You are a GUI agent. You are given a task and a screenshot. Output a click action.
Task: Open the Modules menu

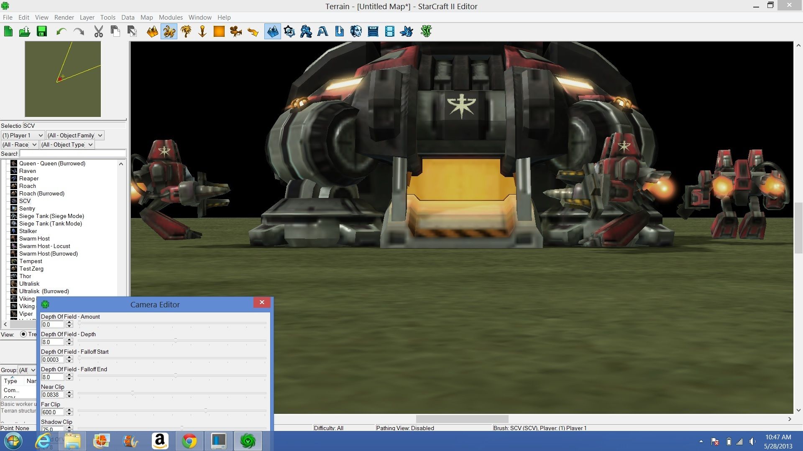pyautogui.click(x=171, y=17)
